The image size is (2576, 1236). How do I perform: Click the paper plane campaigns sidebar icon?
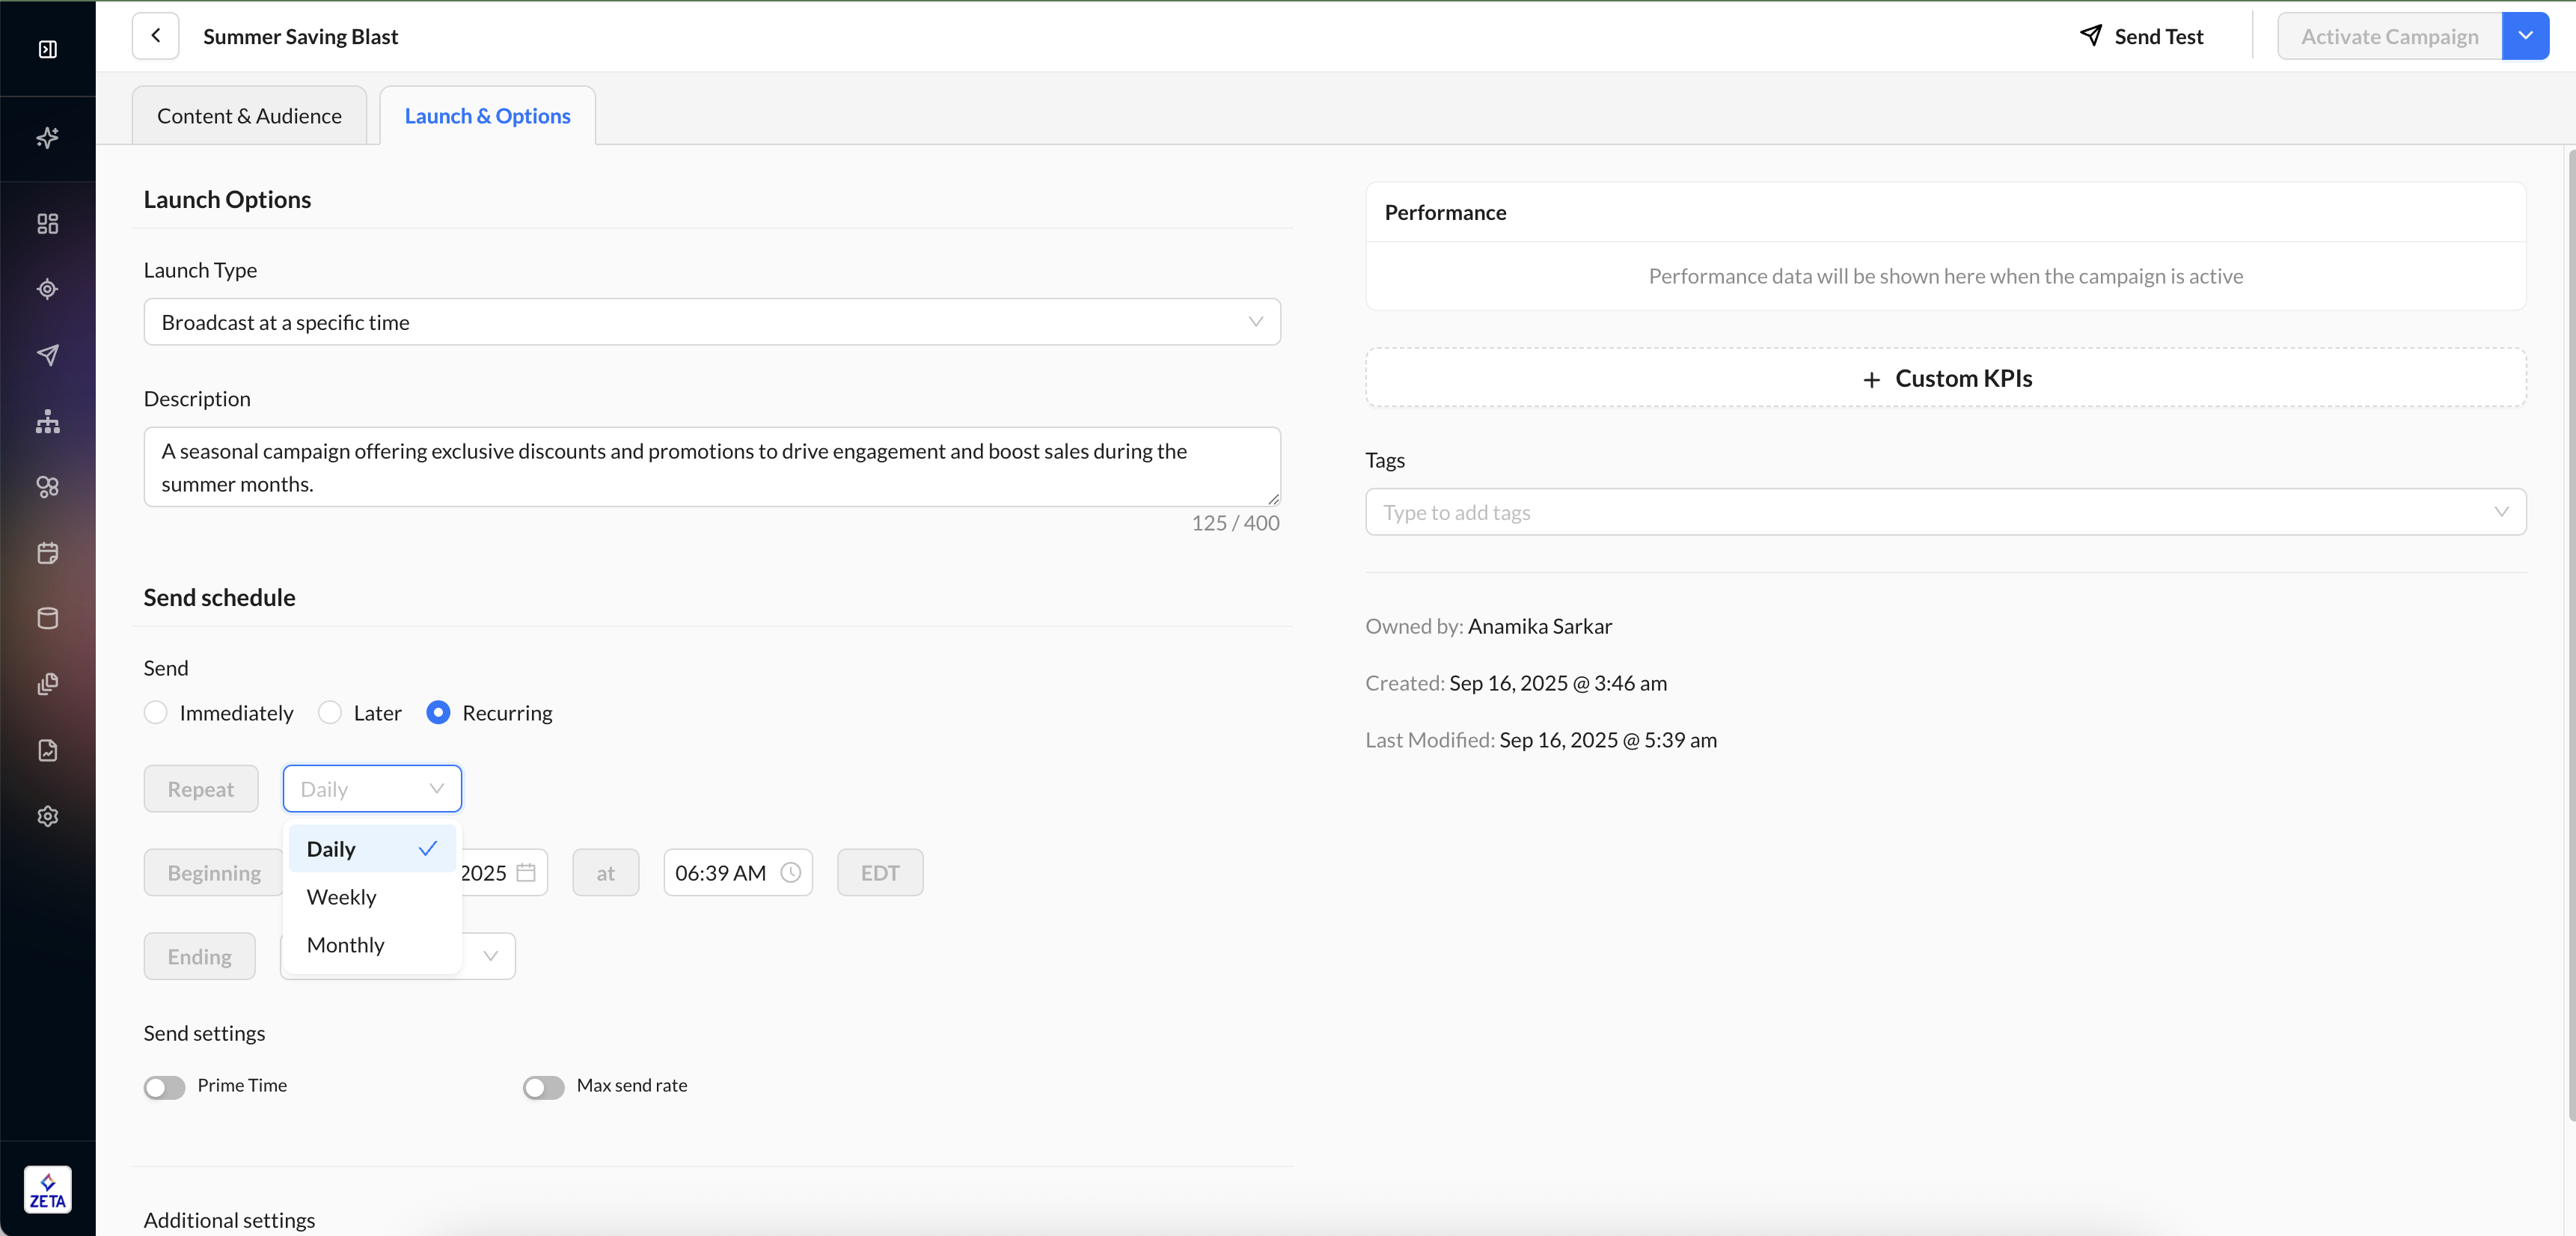(47, 355)
